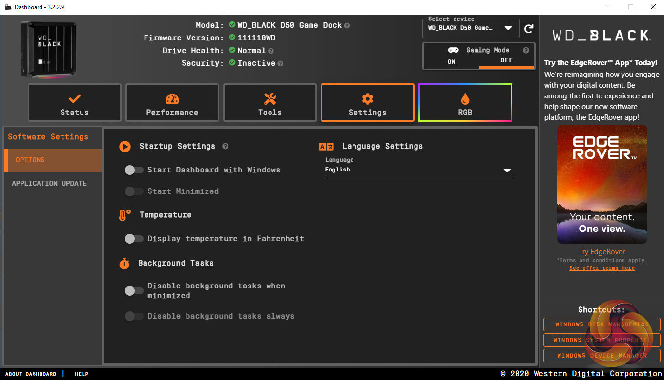Expand the Language dropdown showing English
The height and width of the screenshot is (381, 664).
coord(419,170)
